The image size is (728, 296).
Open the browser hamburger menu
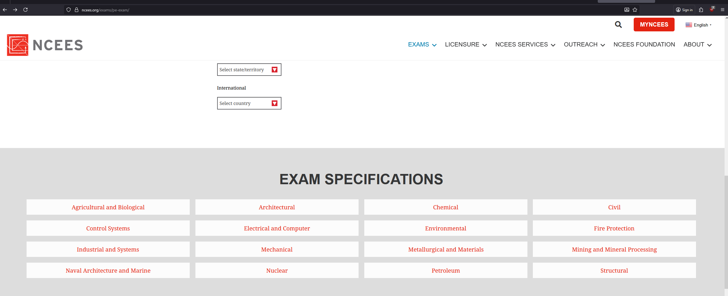coord(723,10)
